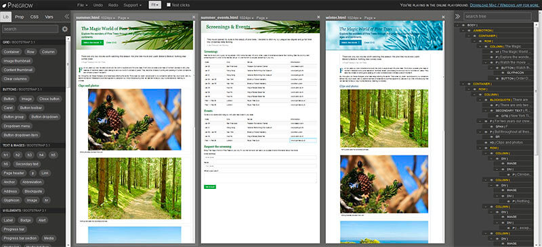Select the Page header component

(x=14, y=173)
